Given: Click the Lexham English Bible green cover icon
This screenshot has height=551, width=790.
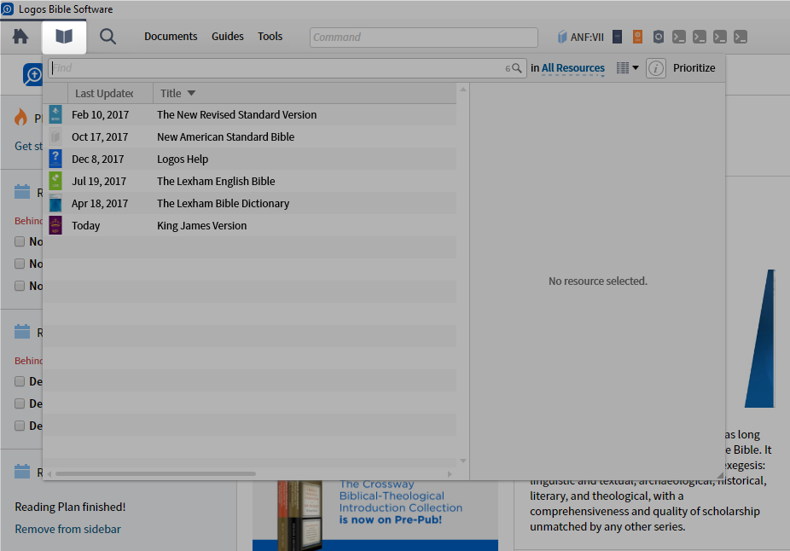Looking at the screenshot, I should click(x=55, y=181).
